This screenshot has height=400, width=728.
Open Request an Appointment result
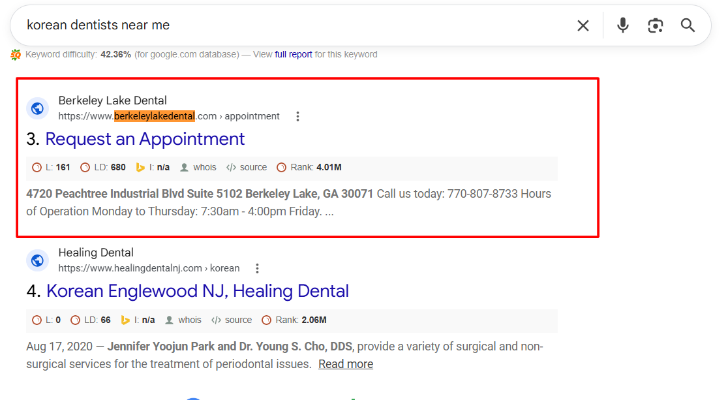145,139
